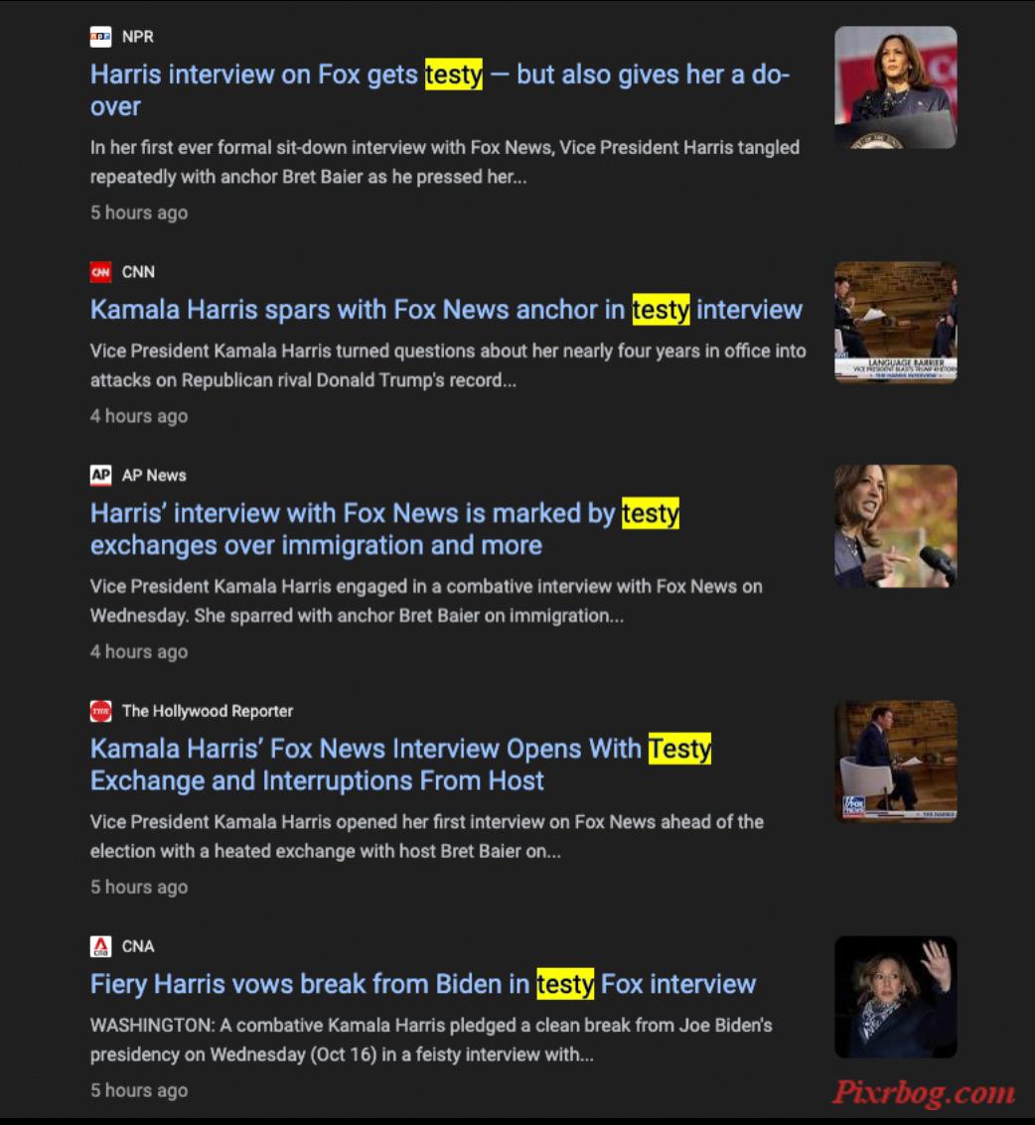
Task: Open CNA headline on Harris break from Biden
Action: pos(423,984)
